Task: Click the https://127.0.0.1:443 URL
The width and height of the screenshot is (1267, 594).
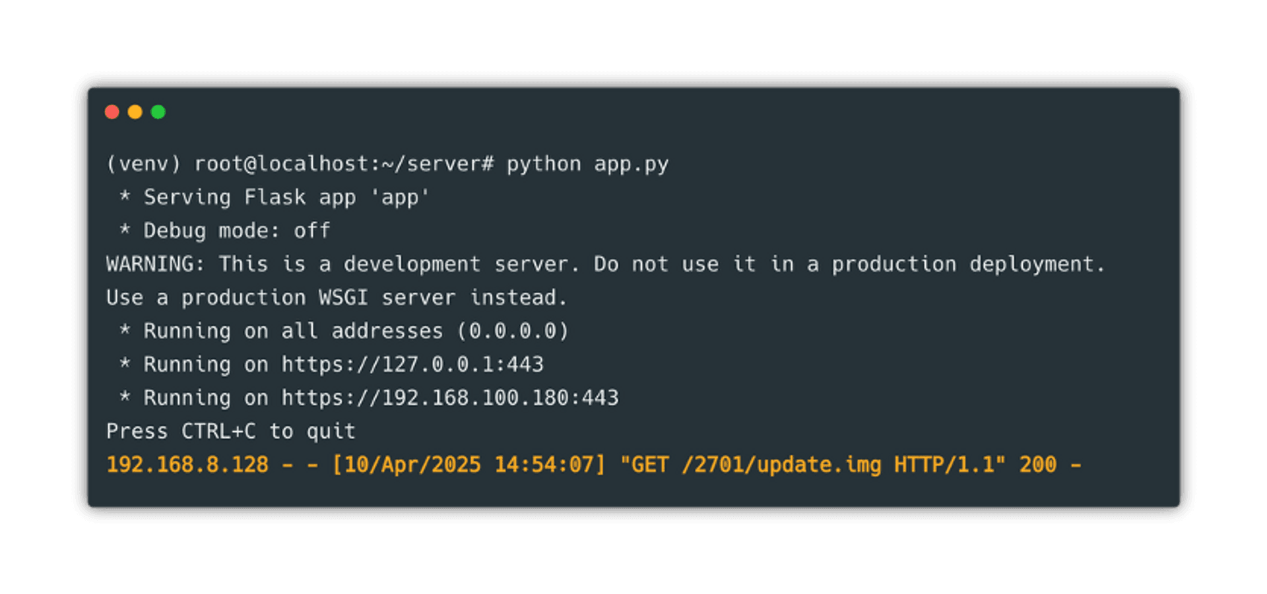Action: [412, 364]
